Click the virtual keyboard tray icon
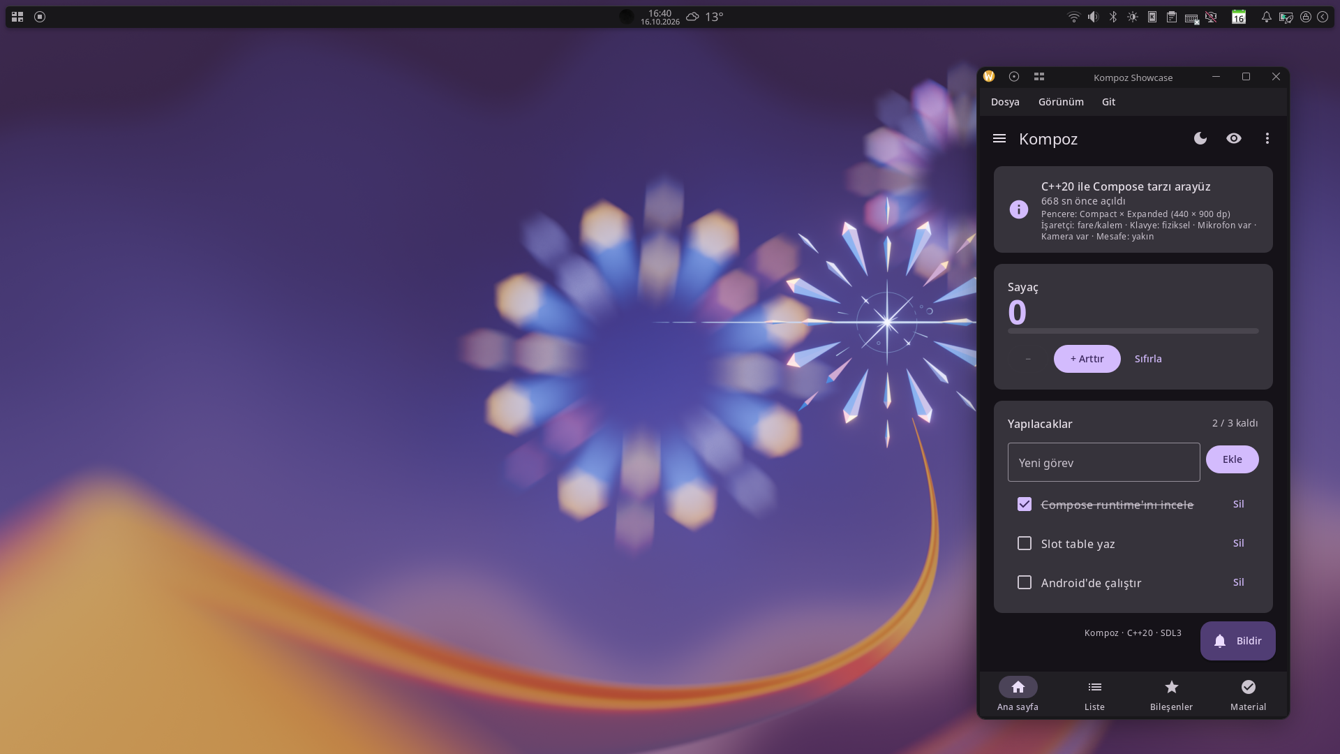The image size is (1340, 754). (x=1191, y=18)
